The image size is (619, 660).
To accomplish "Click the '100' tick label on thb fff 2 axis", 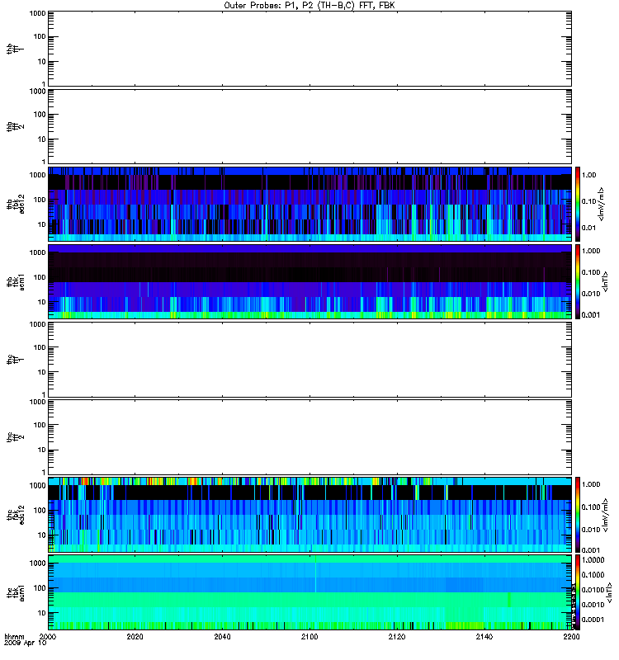I will (40, 115).
